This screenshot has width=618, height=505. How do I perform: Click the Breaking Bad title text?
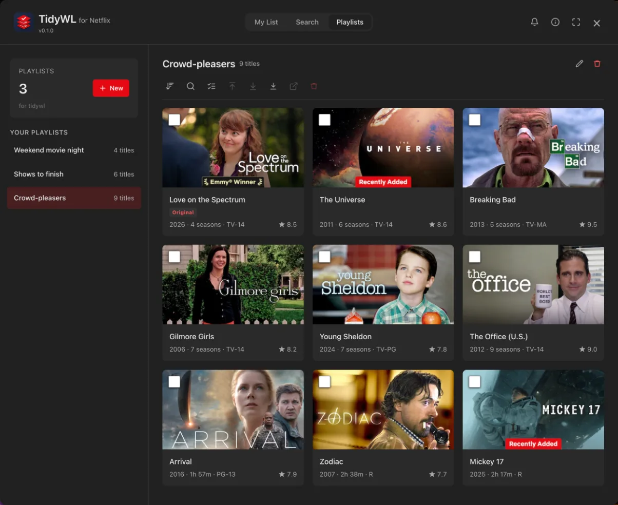(493, 200)
